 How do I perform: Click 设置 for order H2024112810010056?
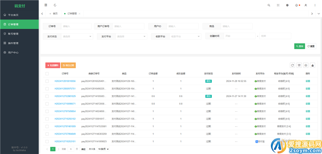[x=308, y=81]
